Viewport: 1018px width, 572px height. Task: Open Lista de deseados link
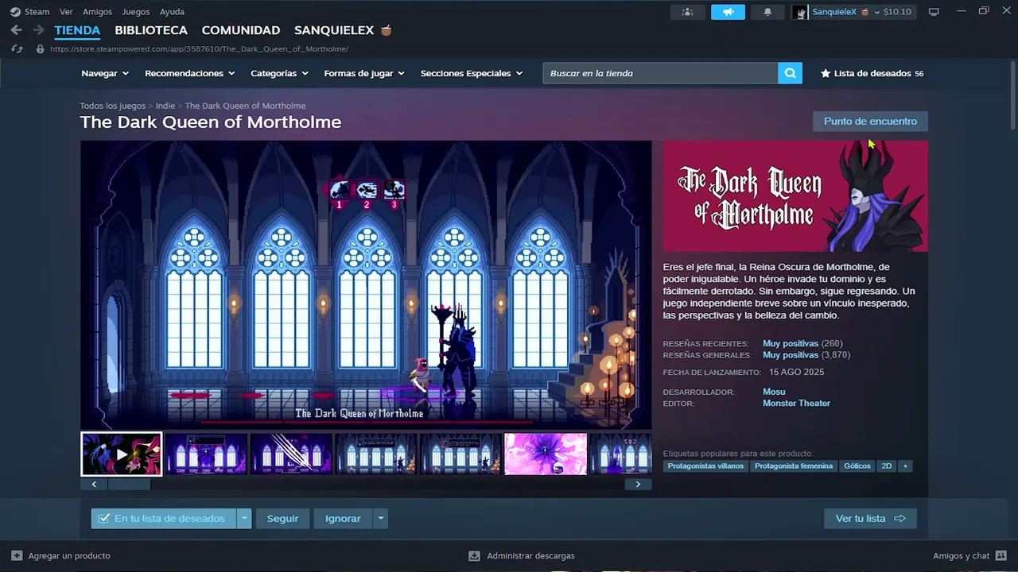coord(872,73)
